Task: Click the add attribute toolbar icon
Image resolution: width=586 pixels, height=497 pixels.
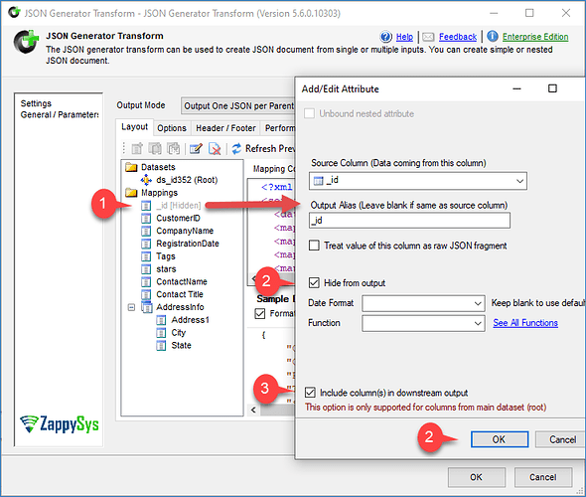Action: click(137, 149)
